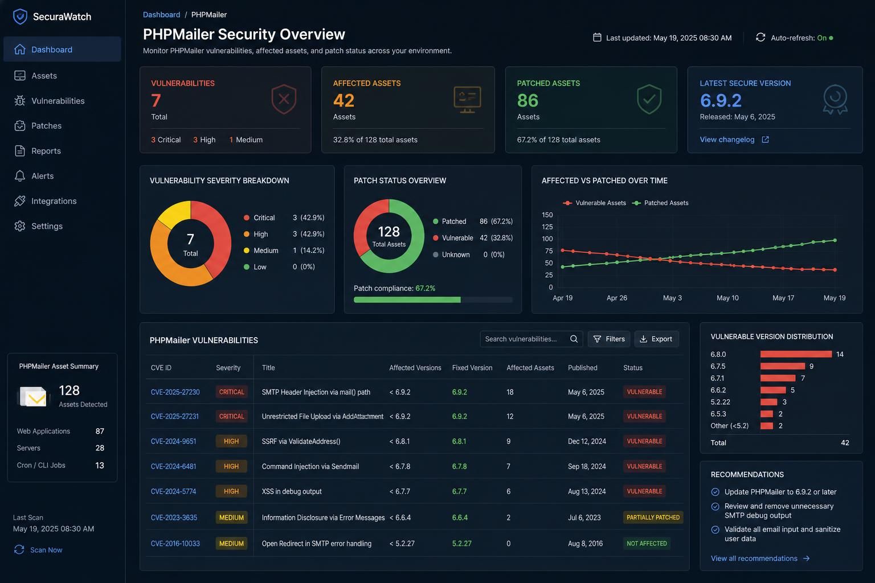Click the shield-X icon in Vulnerabilities card
The width and height of the screenshot is (875, 583).
point(284,99)
